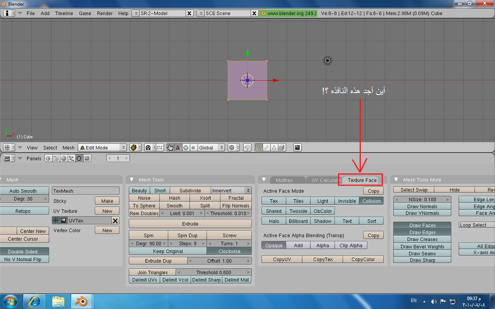Switch to the Texture Face tab
This screenshot has width=495, height=309.
[x=362, y=180]
